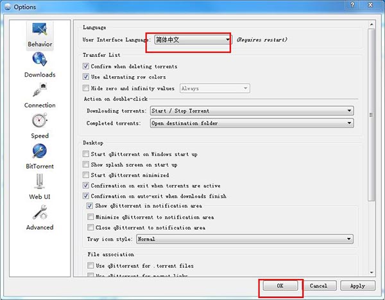Open the Tray icon style dropdown
This screenshot has height=300, width=385.
(x=245, y=239)
